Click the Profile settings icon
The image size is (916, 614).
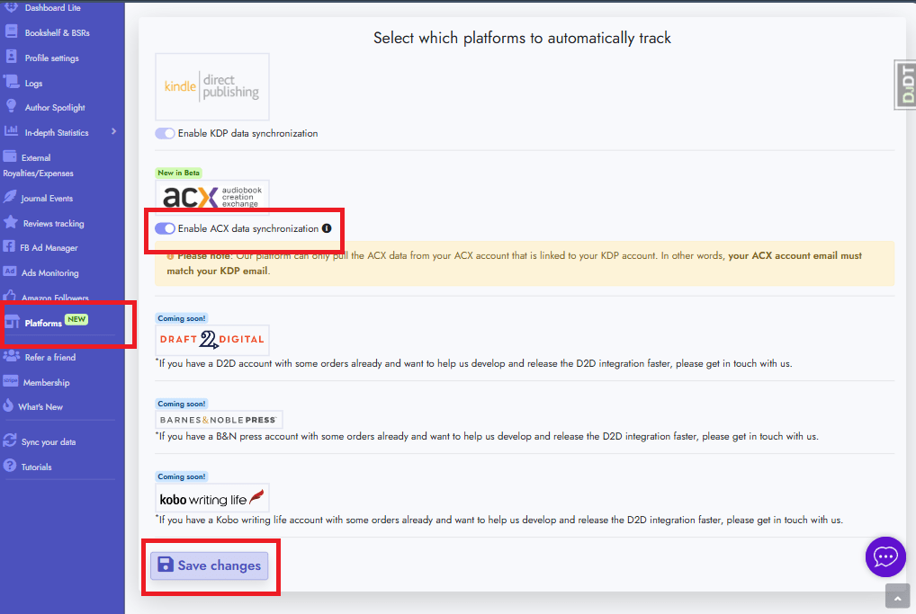tap(11, 57)
